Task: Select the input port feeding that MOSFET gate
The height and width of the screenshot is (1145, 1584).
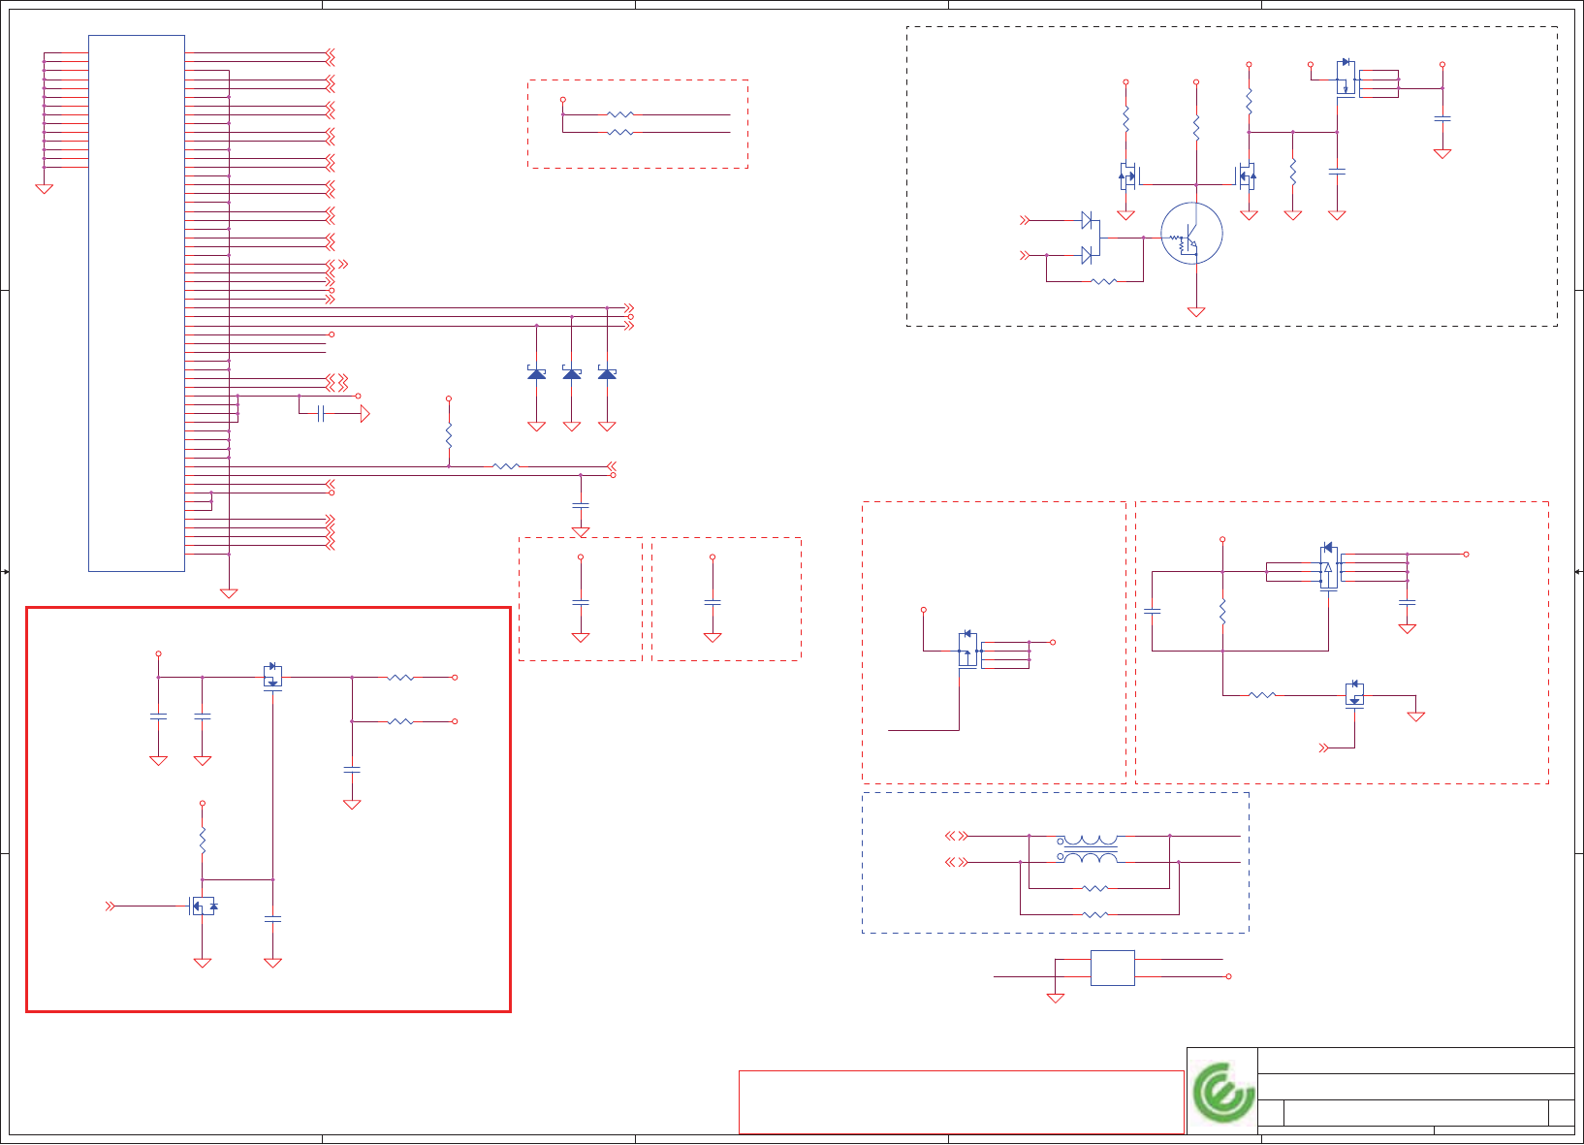Action: tap(111, 906)
